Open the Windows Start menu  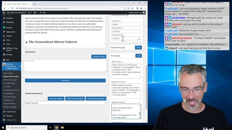(x=3, y=127)
